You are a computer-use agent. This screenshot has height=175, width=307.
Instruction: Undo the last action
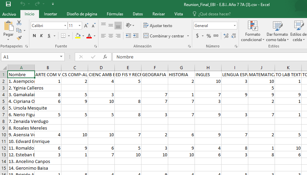tap(23, 4)
